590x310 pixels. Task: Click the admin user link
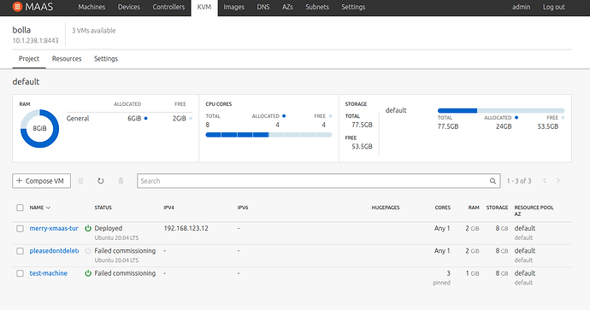(521, 7)
